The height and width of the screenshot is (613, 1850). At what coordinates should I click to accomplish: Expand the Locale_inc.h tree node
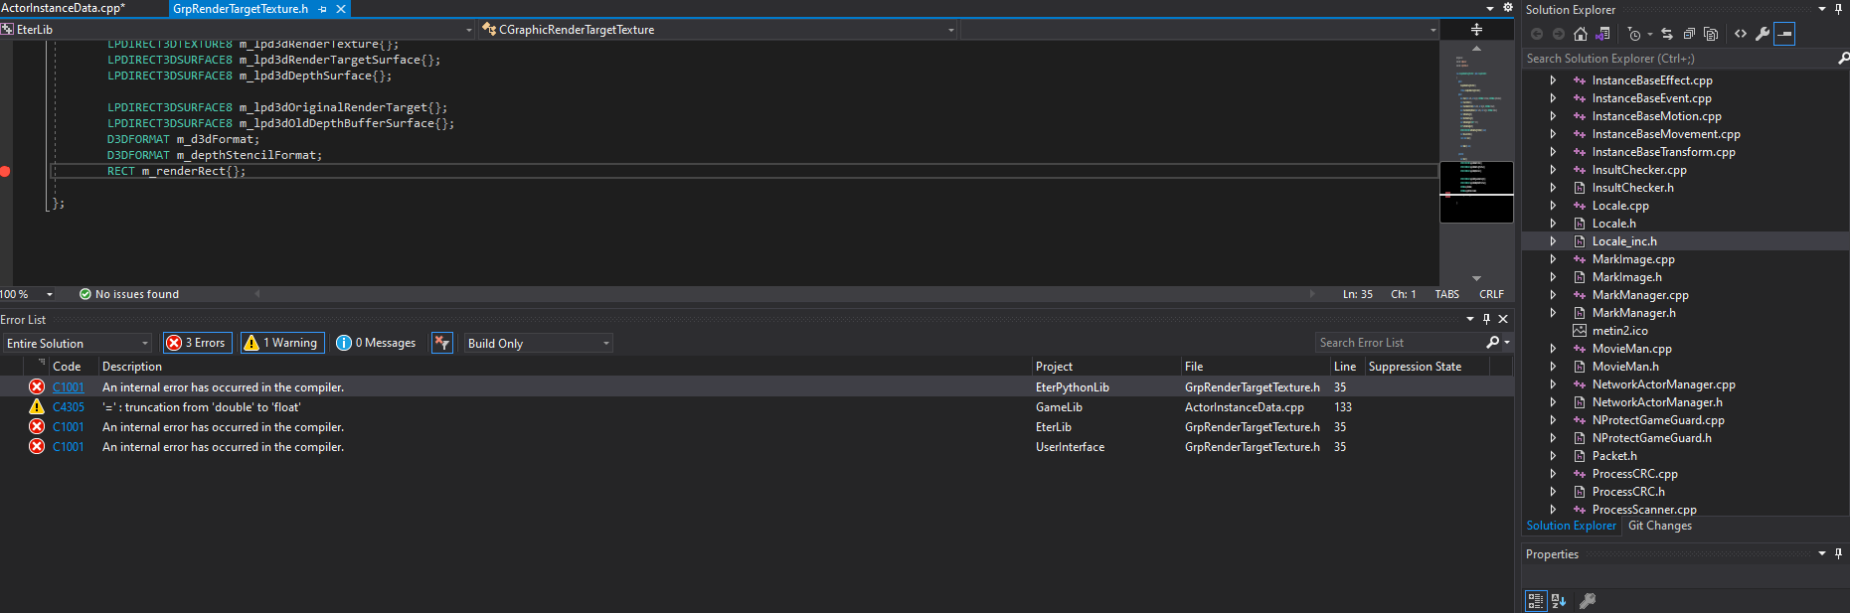(x=1553, y=241)
